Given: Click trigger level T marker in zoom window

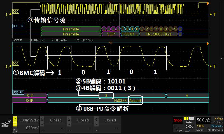Looking at the screenshot, I should pos(213,66).
